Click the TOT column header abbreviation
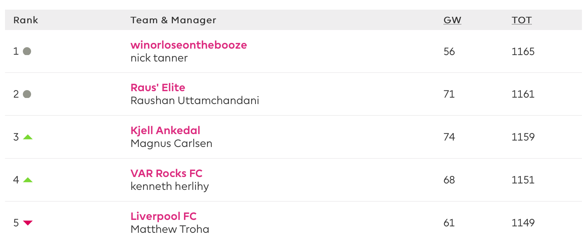588x241 pixels. coord(522,20)
